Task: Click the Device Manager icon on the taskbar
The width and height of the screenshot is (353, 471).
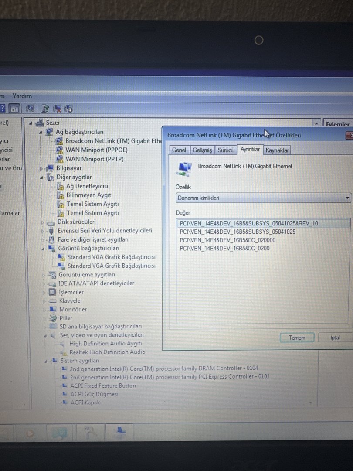Action: [121, 431]
